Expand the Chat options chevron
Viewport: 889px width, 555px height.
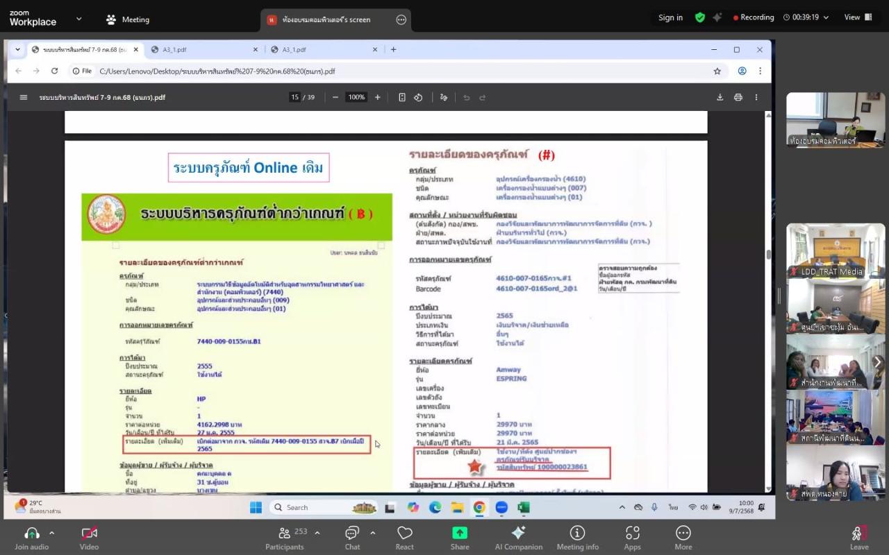pyautogui.click(x=372, y=533)
